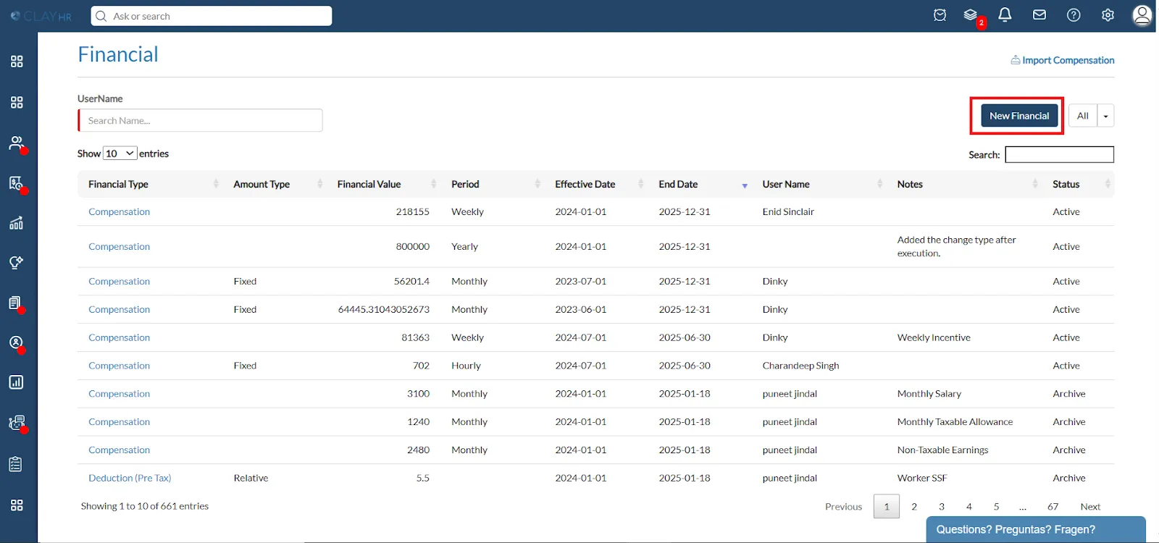This screenshot has width=1159, height=543.
Task: Open the notifications bell icon
Action: coord(1005,15)
